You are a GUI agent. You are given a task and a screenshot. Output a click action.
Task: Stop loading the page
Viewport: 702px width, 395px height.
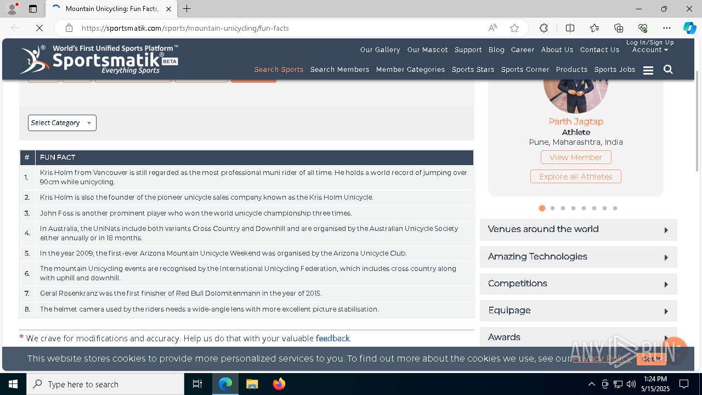click(x=39, y=28)
